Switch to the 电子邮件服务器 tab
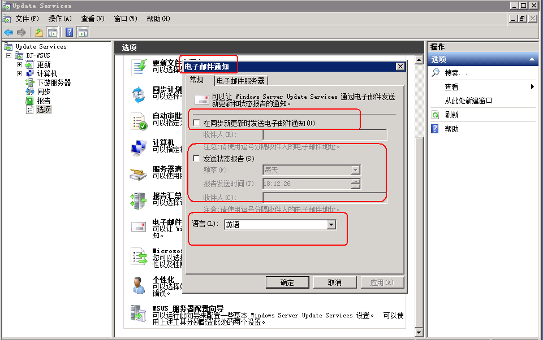The image size is (543, 340). (x=241, y=81)
